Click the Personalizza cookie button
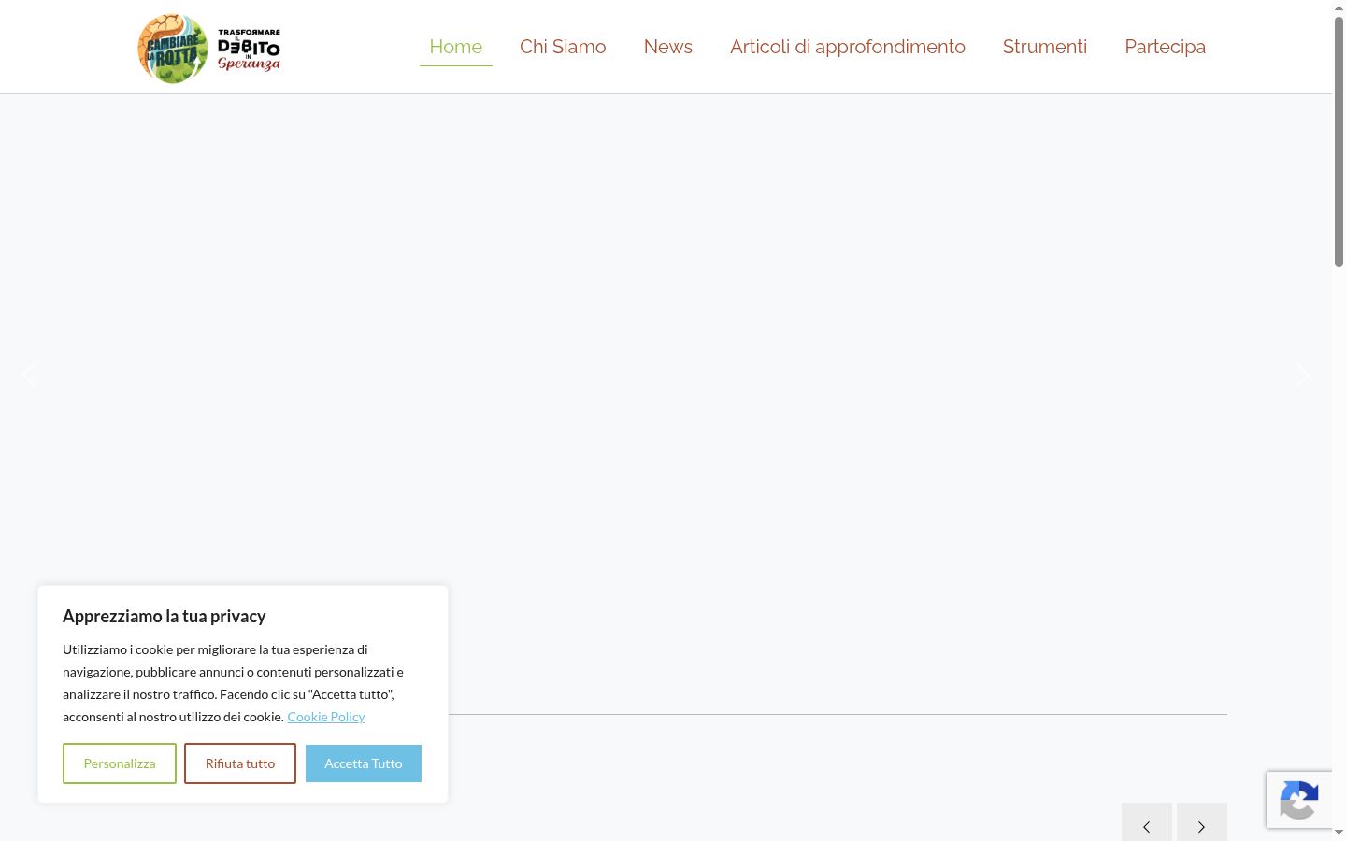 coord(120,763)
